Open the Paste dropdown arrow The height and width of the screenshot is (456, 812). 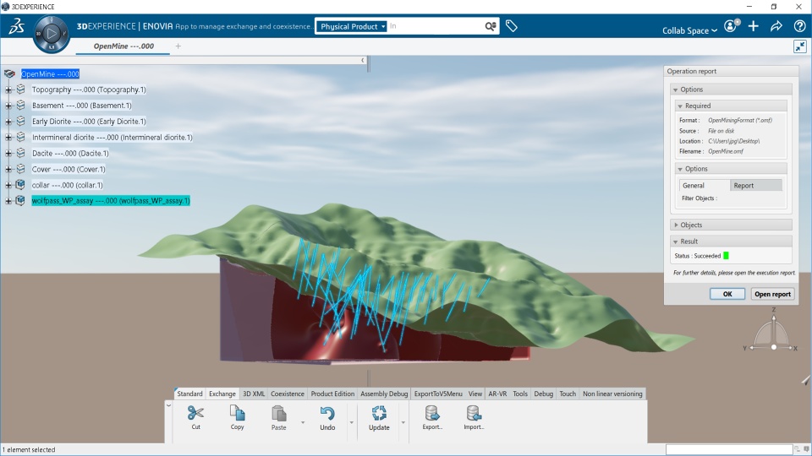(303, 423)
